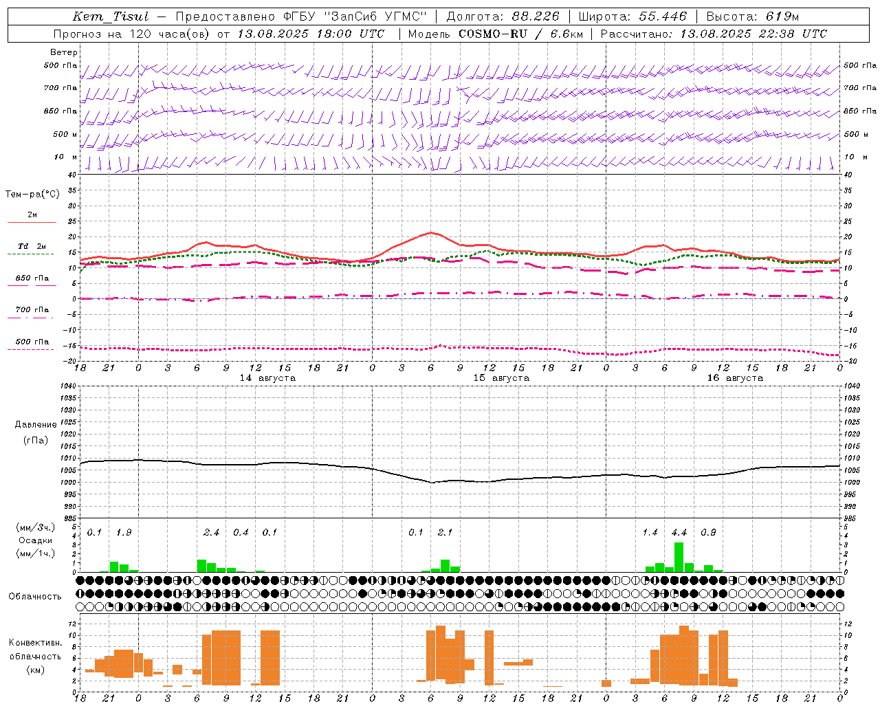Click the "Облачность" cloud cover label
Image resolution: width=880 pixels, height=704 pixels.
point(35,597)
